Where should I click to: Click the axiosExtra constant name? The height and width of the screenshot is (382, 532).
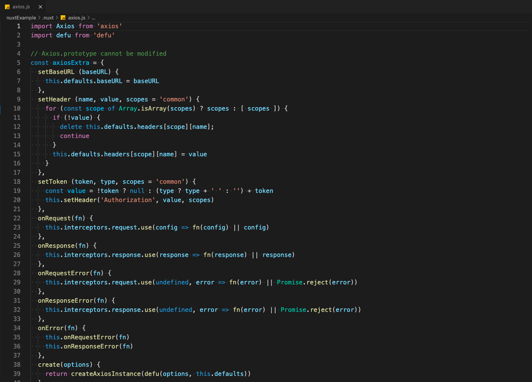coord(71,63)
